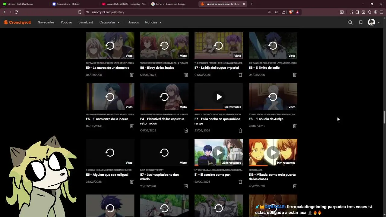Delete E7 En la noche en que subí de rango

point(240,131)
